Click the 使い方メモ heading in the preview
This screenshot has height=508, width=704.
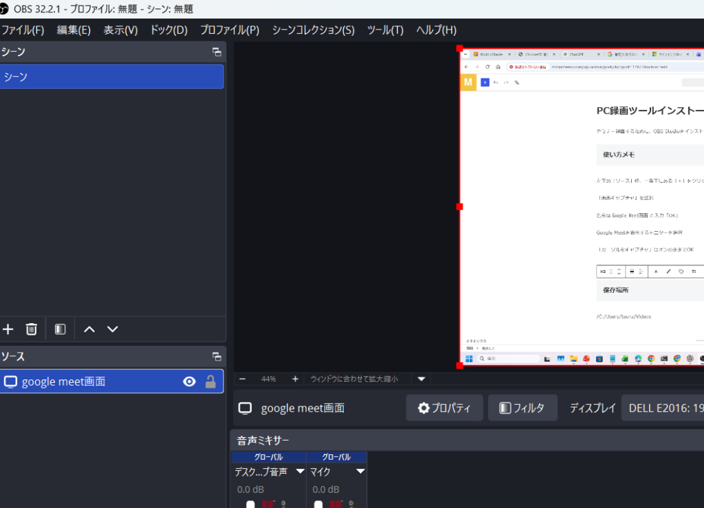[x=619, y=155]
